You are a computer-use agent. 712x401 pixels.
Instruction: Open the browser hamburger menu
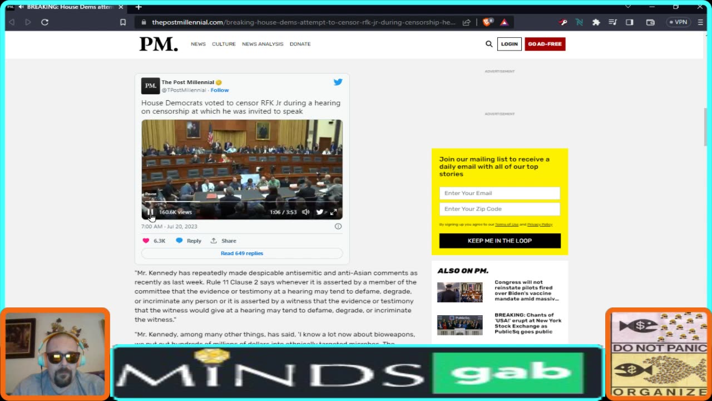click(700, 22)
